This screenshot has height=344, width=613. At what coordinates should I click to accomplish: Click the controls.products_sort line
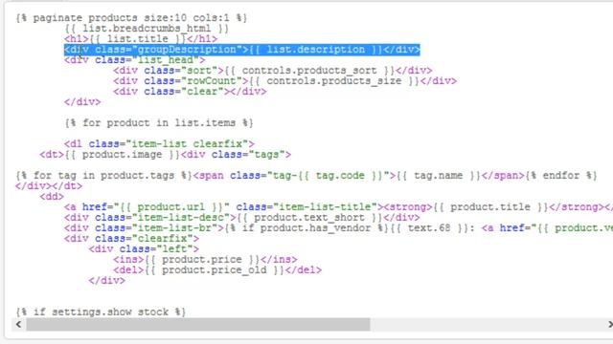[272, 71]
